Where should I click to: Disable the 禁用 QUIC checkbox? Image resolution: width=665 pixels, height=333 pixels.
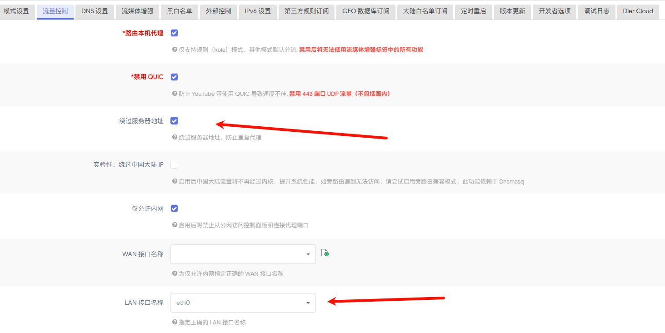(x=174, y=77)
